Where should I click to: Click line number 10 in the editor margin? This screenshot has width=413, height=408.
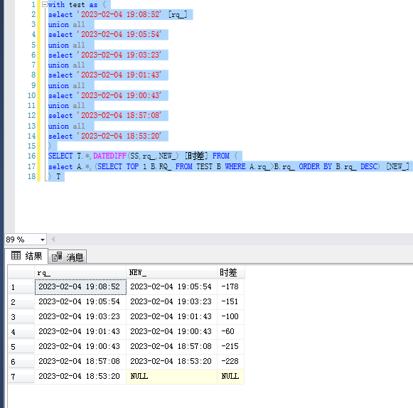click(x=31, y=96)
